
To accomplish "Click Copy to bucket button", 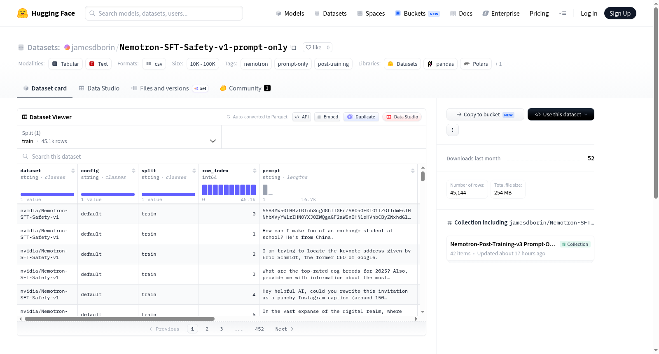I will [485, 114].
